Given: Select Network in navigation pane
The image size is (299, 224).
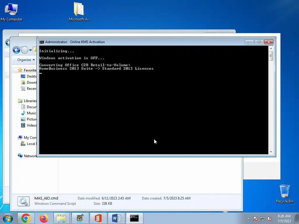Looking at the screenshot, I should pos(27,156).
